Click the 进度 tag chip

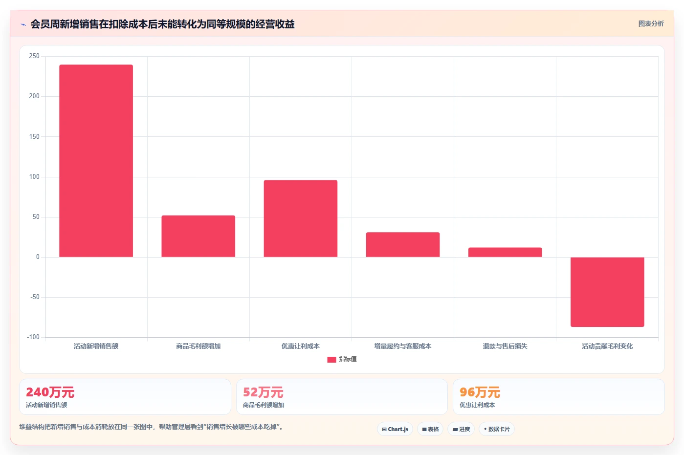(461, 429)
